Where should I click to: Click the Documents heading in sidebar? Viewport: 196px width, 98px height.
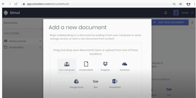point(10,23)
